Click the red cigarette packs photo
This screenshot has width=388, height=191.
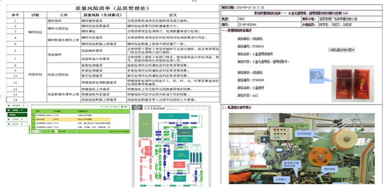(352, 84)
